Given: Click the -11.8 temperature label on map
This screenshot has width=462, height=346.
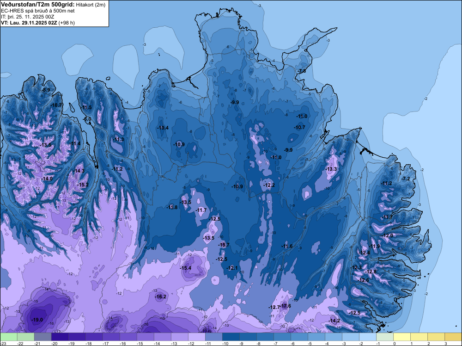Looking at the screenshot, I should tap(172, 207).
